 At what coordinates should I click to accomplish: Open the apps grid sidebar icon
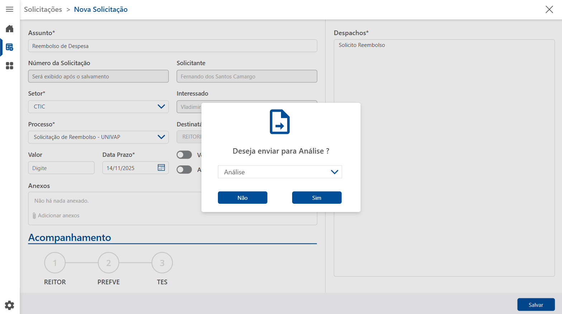pyautogui.click(x=10, y=66)
